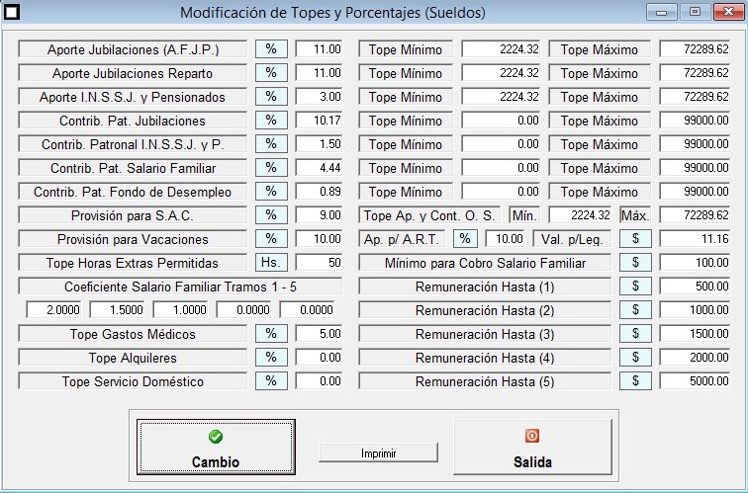Select the % button for Provisión para S.A.C.
Image resolution: width=748 pixels, height=493 pixels.
(x=270, y=215)
